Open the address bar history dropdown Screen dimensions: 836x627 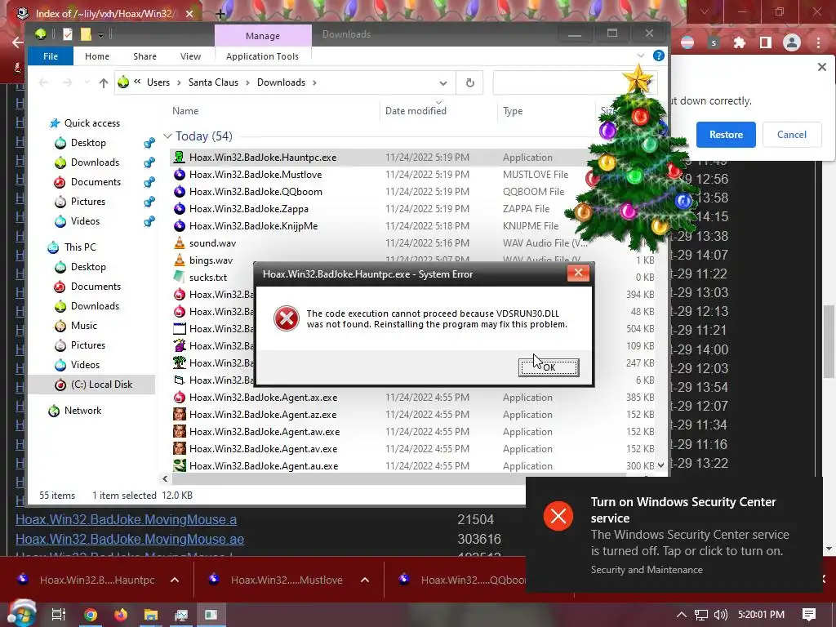coord(442,82)
